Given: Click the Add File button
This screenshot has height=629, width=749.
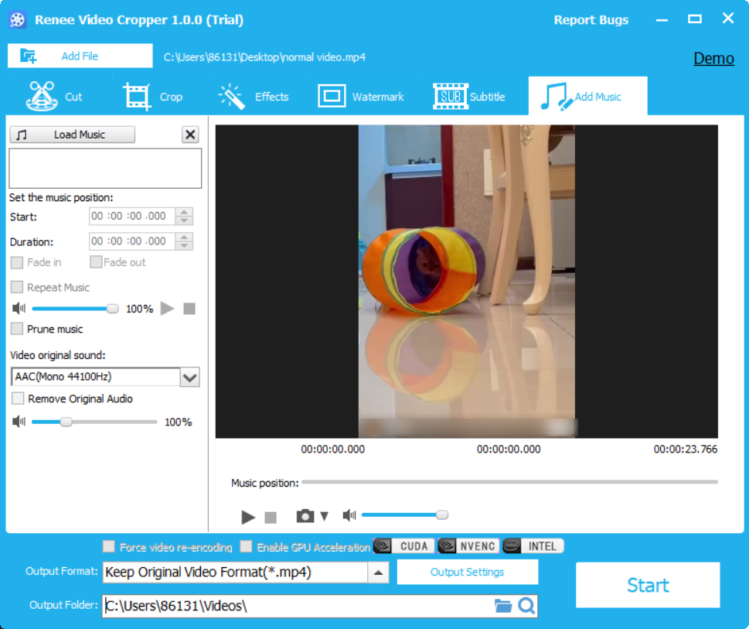Looking at the screenshot, I should pos(80,56).
